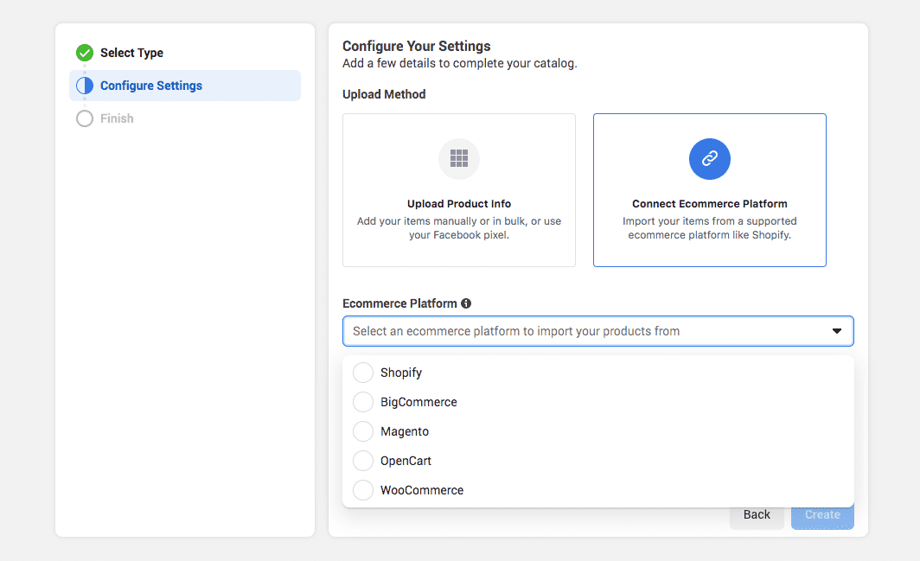Screen dimensions: 920x561
Task: Click the Ecommerce Platform info icon
Action: tap(466, 303)
